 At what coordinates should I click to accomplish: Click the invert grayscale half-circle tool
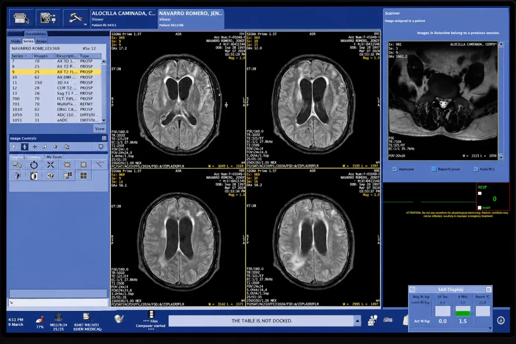(x=34, y=176)
